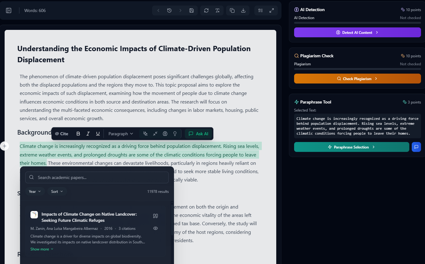Toggle underline formatting in the floating toolbar
This screenshot has height=264, width=425.
click(98, 133)
